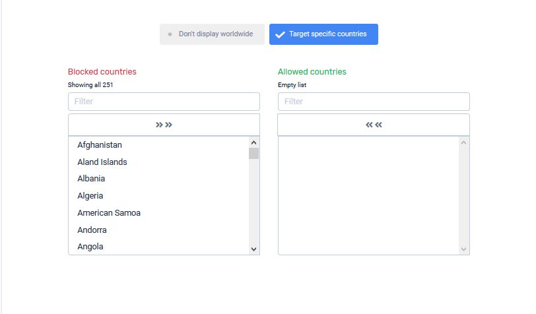Click allowed list scrollbar down arrow
536x314 pixels.
463,249
